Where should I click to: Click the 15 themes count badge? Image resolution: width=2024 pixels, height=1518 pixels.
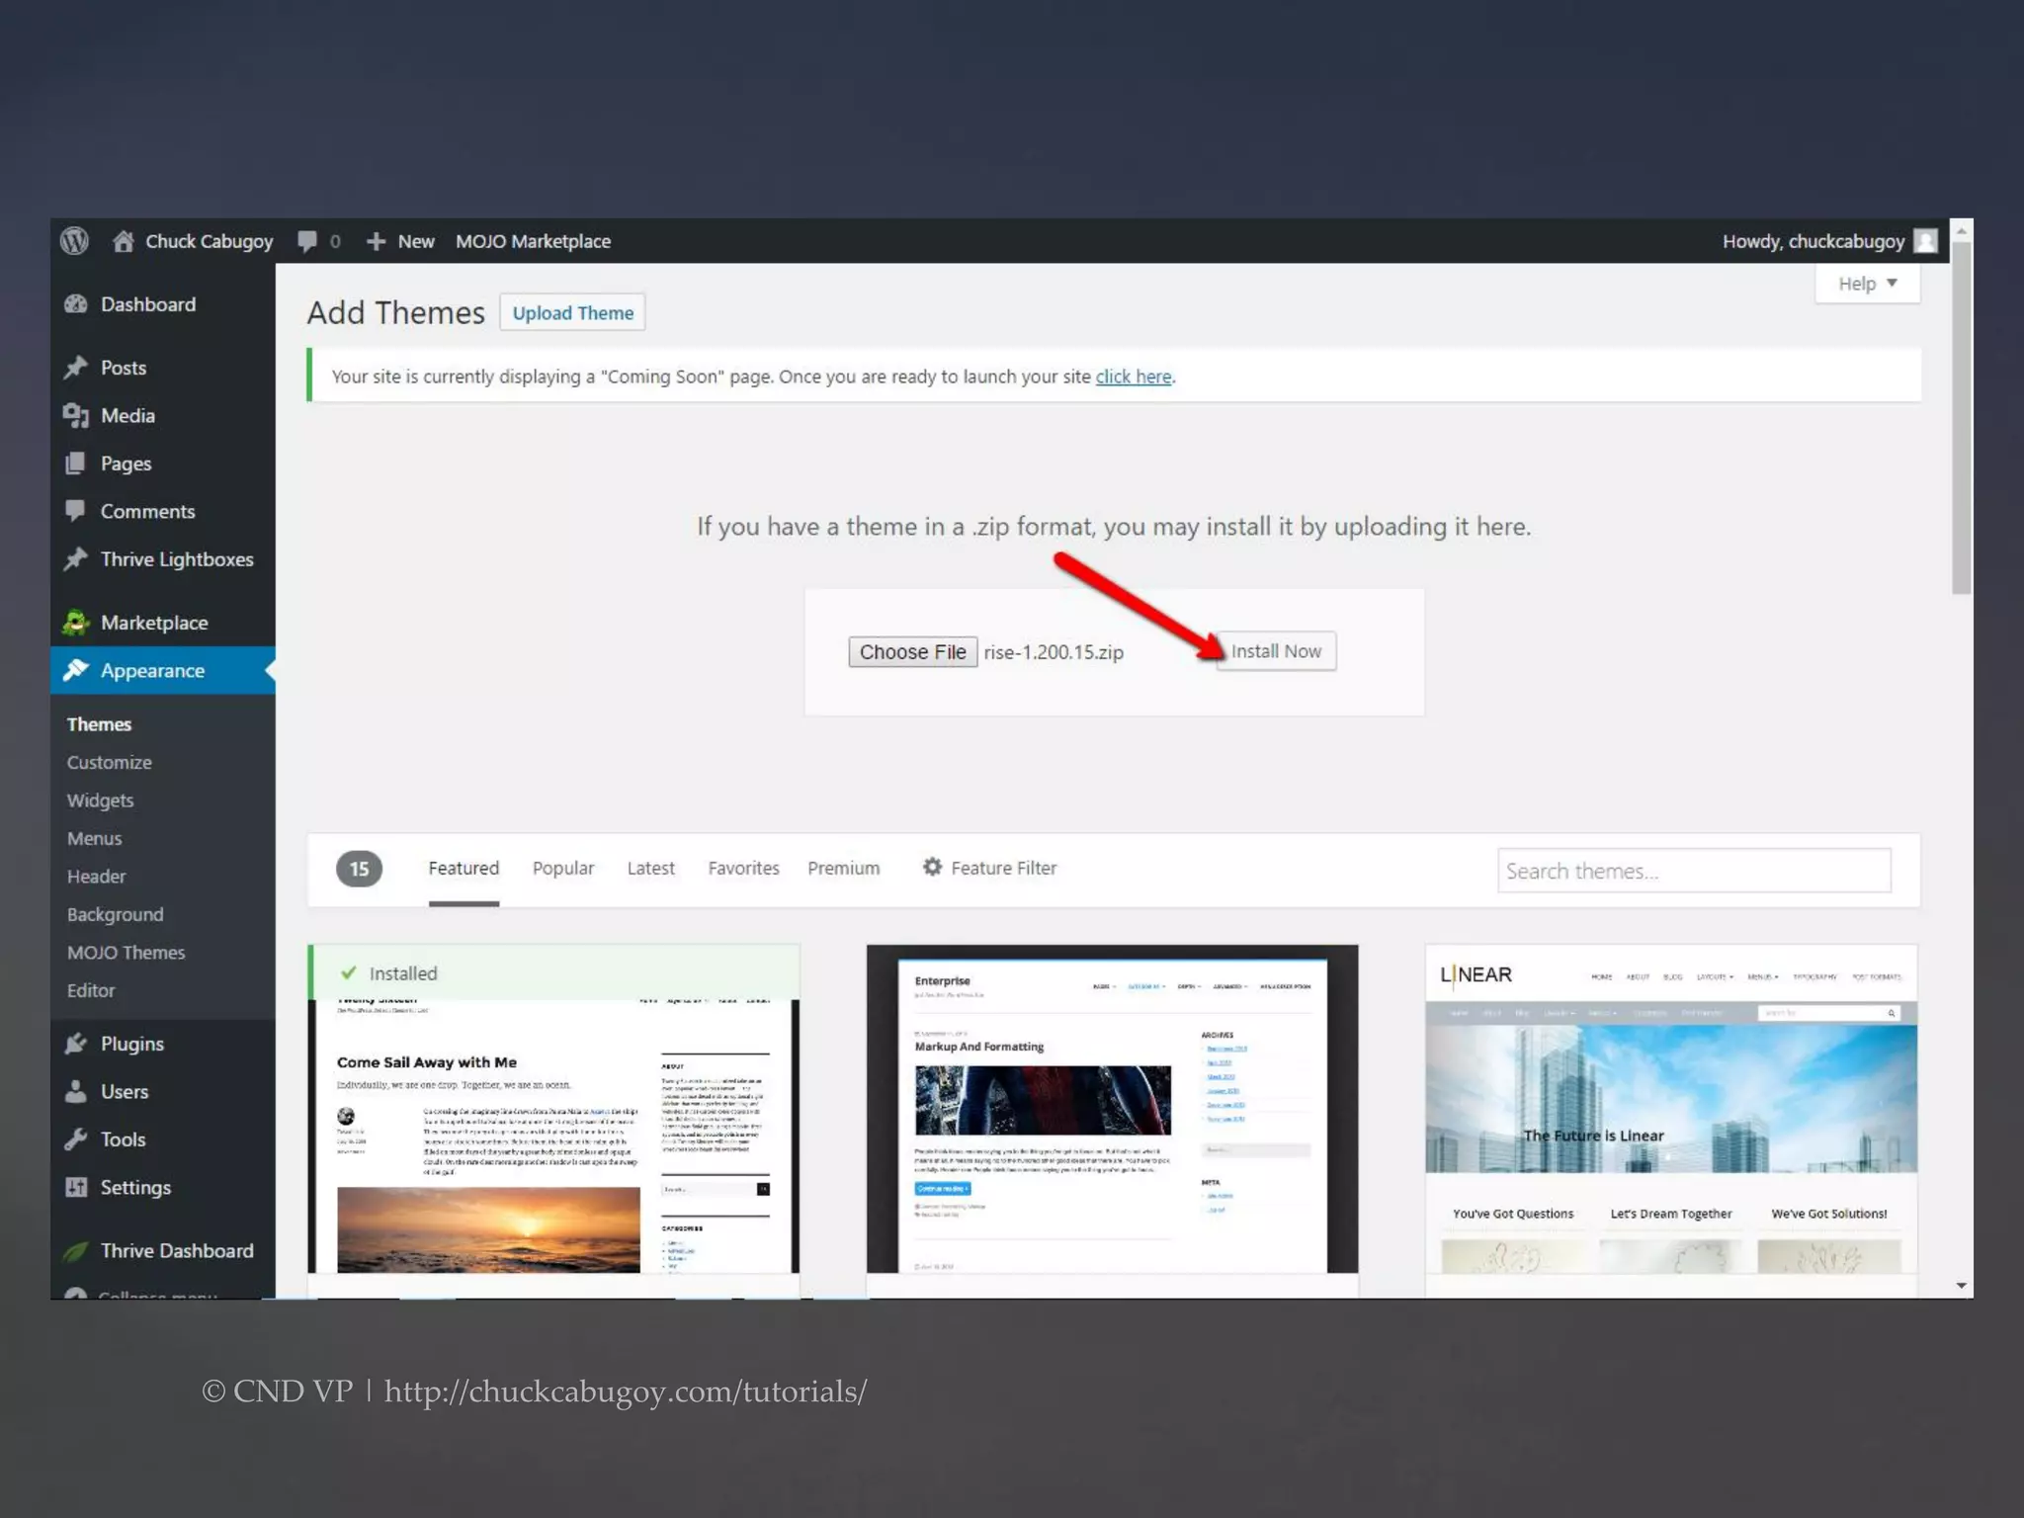[x=359, y=869]
